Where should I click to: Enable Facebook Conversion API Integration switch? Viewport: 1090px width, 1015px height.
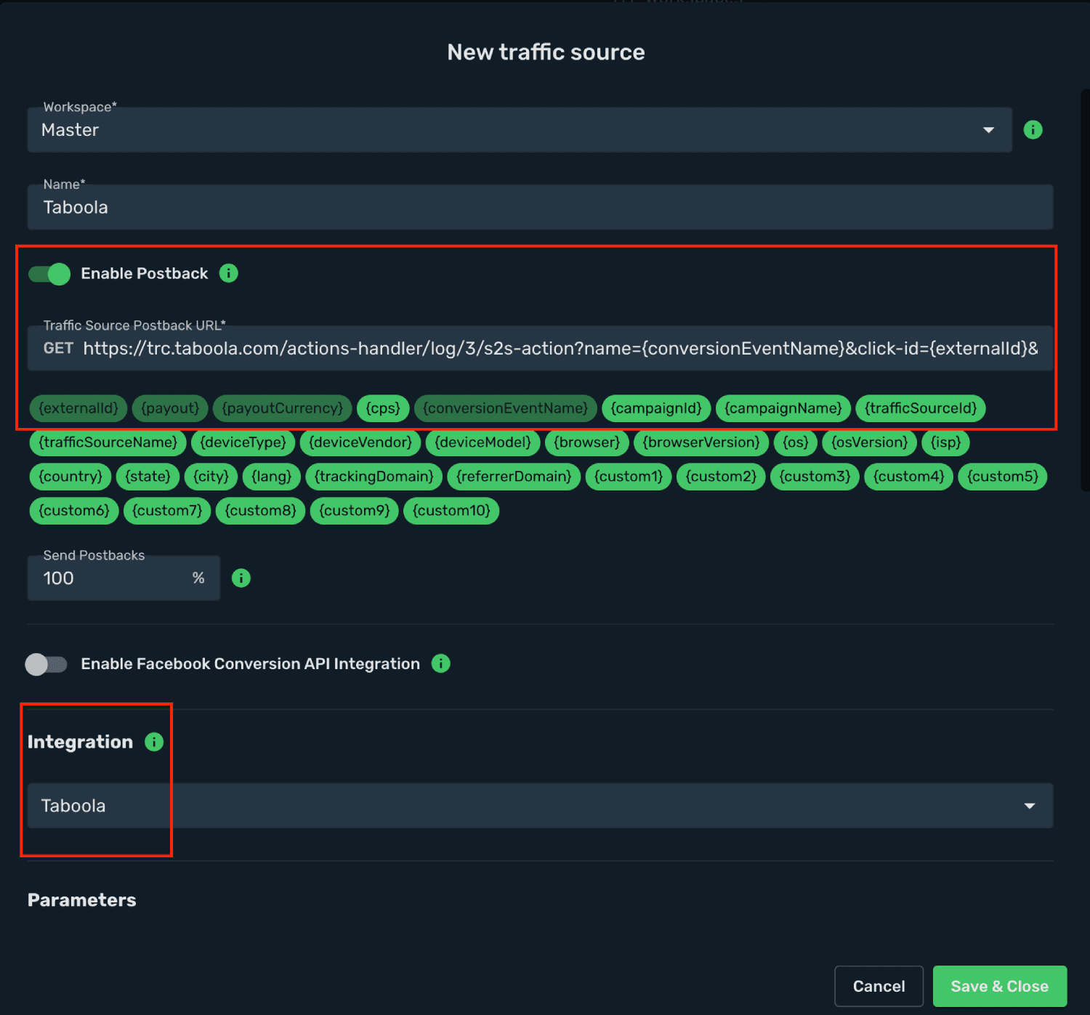coord(46,664)
